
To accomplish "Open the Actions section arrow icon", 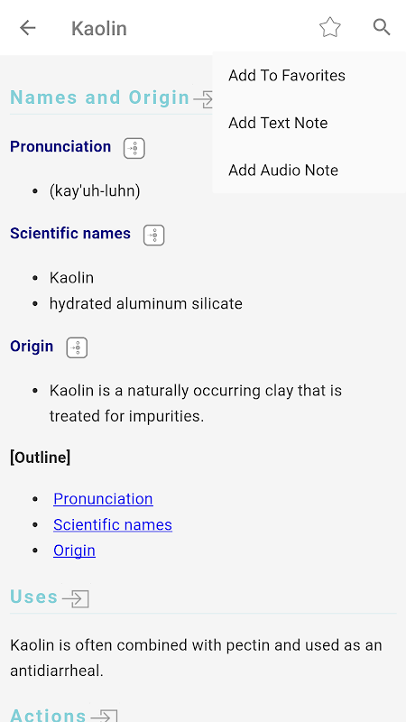I will tap(104, 715).
